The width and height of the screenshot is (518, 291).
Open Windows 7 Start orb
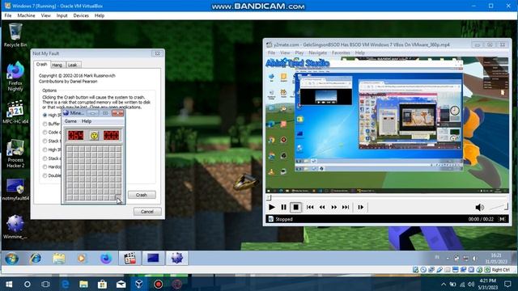click(11, 259)
